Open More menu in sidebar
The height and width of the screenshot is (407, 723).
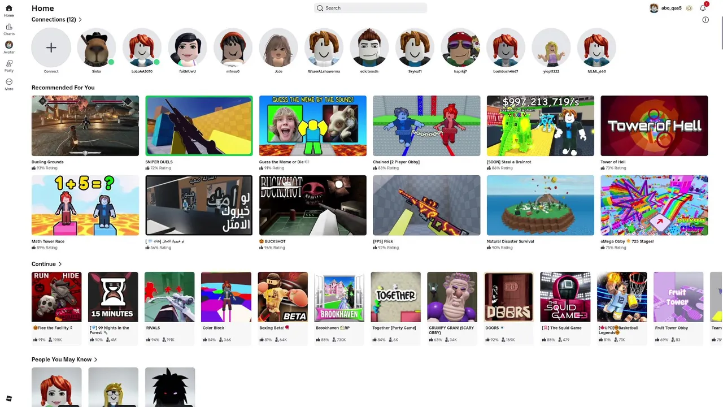point(9,85)
